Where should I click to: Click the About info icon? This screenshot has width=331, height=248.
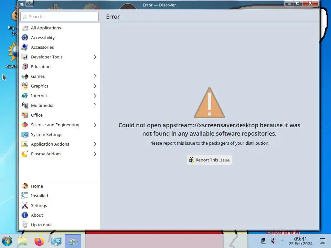[x=25, y=215]
